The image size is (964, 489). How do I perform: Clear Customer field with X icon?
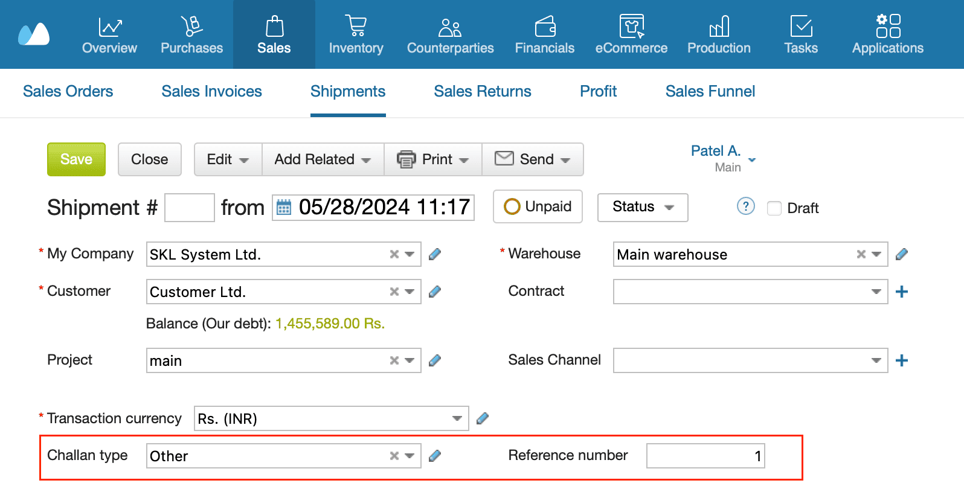pos(394,292)
